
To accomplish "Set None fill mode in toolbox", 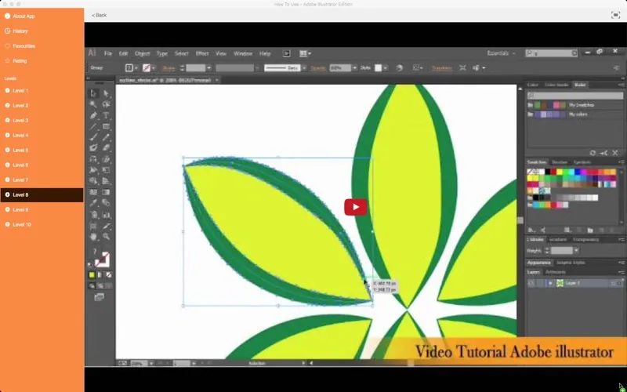I will [x=108, y=275].
